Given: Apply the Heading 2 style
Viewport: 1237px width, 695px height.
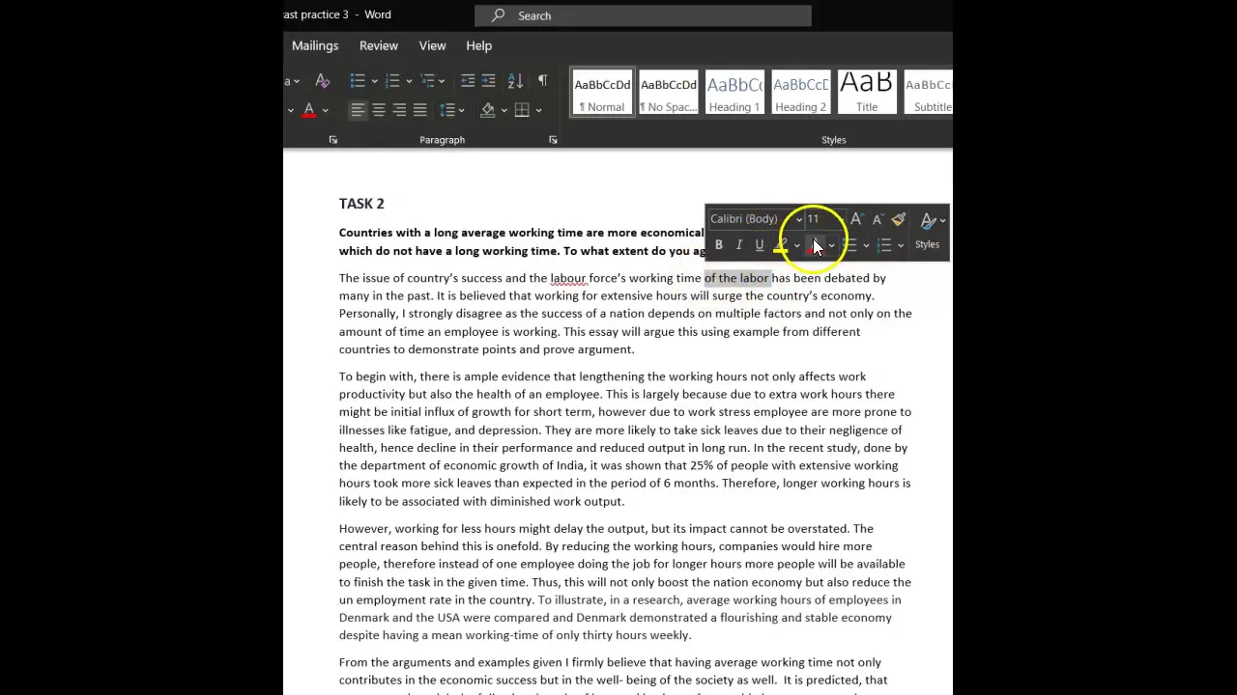Looking at the screenshot, I should [x=800, y=93].
